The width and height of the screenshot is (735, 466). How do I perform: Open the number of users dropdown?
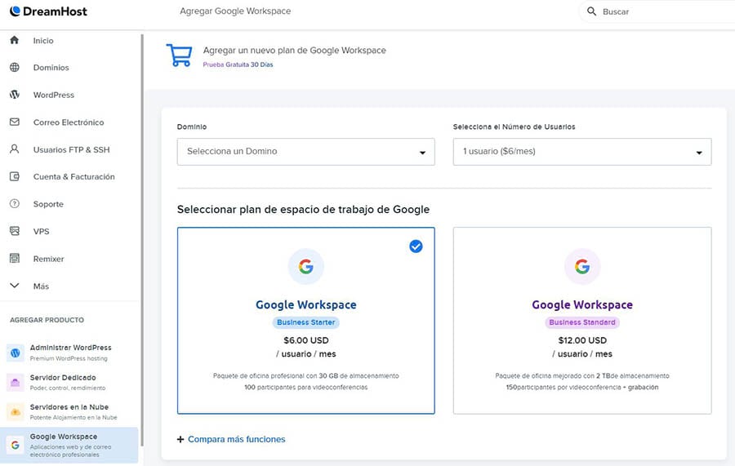tap(581, 152)
